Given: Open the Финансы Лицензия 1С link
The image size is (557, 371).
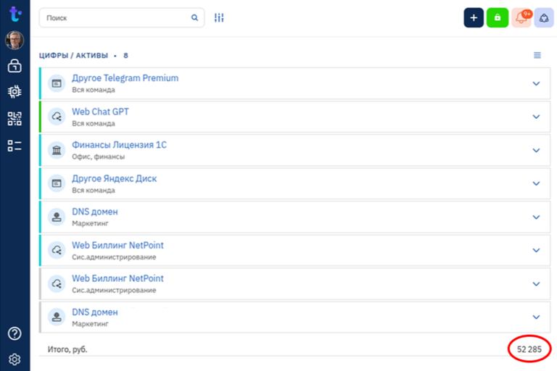Looking at the screenshot, I should [119, 145].
